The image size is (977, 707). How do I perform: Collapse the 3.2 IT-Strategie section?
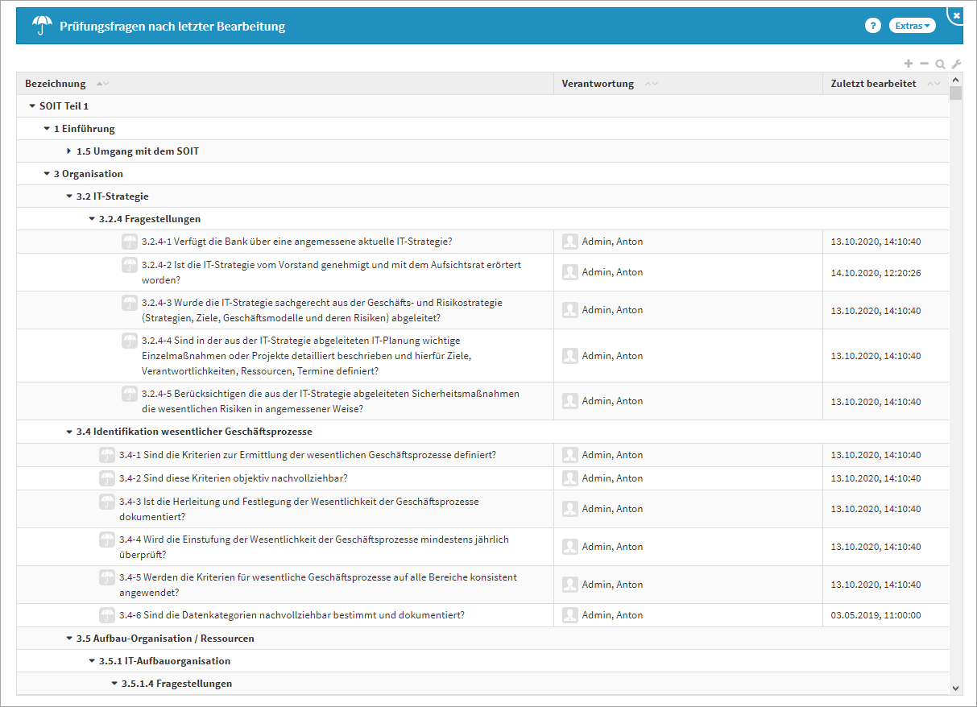tap(69, 196)
